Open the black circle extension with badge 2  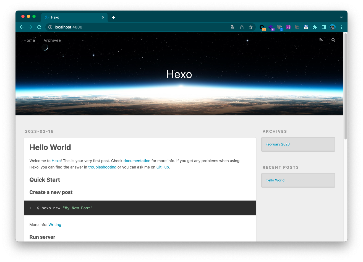click(262, 27)
